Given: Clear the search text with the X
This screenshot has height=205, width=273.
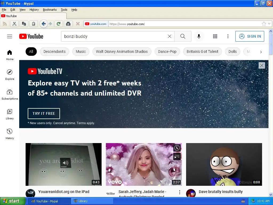Looking at the screenshot, I should click(169, 36).
